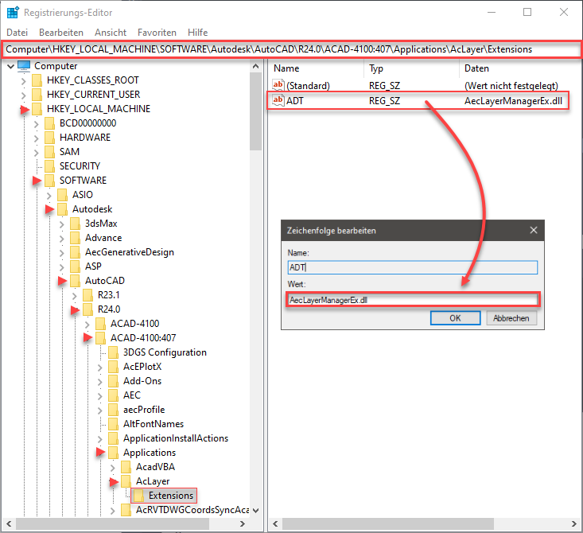Click the AecLayerManagerEx.dll data cell

click(x=513, y=101)
